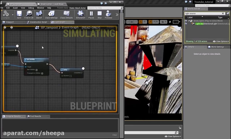This screenshot has width=231, height=139.
Task: Toggle Propagate to Children checkbox
Action: (x=42, y=73)
